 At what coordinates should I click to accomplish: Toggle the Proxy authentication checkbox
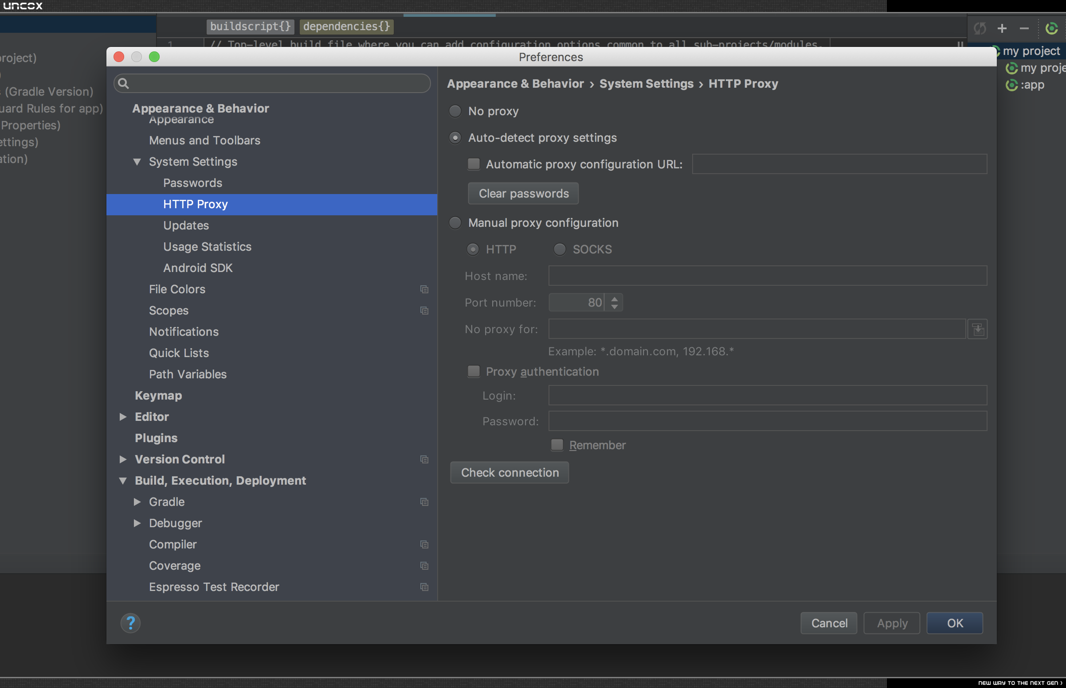474,371
